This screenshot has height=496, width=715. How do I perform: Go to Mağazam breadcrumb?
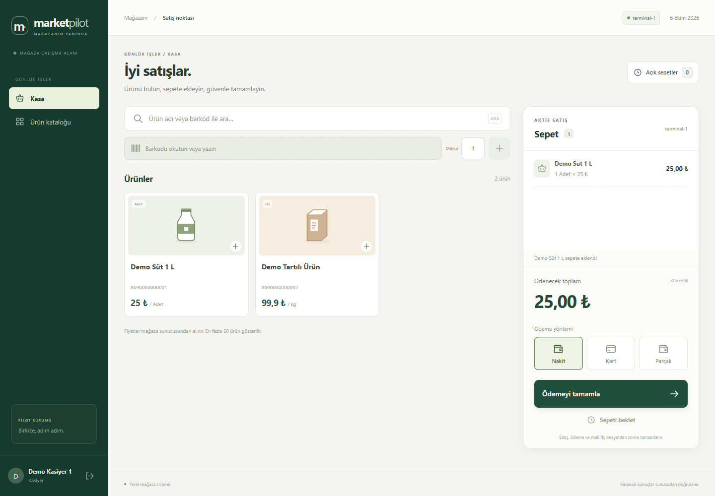[136, 18]
